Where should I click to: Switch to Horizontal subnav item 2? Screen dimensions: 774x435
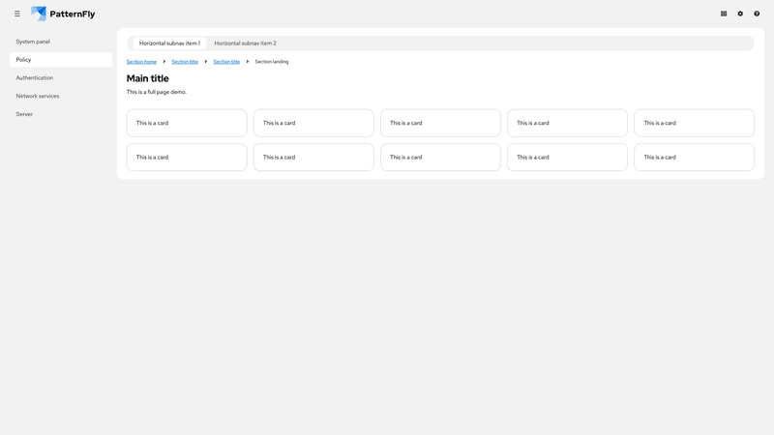(245, 43)
